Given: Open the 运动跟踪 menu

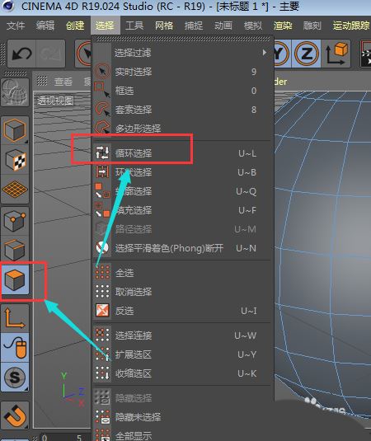Looking at the screenshot, I should 351,26.
